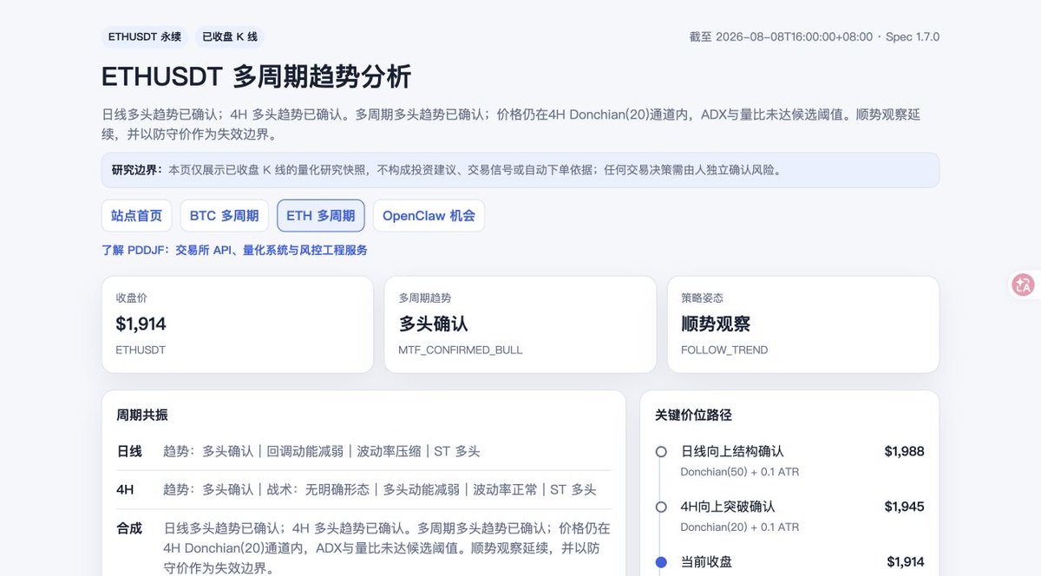Click the $1,914 收盘价 value in card
This screenshot has width=1041, height=576.
click(141, 324)
